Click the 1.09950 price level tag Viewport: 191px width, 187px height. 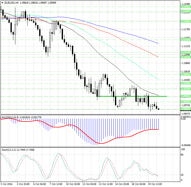(185, 96)
